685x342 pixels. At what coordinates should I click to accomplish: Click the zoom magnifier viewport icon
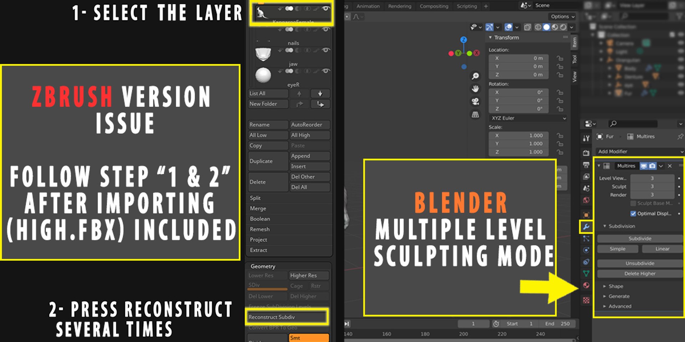click(475, 76)
